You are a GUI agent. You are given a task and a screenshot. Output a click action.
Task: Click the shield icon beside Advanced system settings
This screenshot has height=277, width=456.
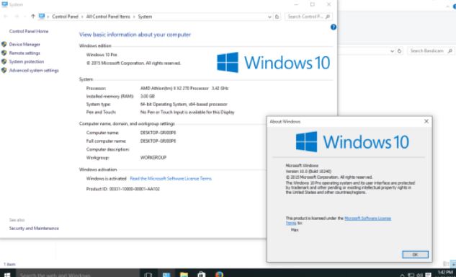click(4, 71)
